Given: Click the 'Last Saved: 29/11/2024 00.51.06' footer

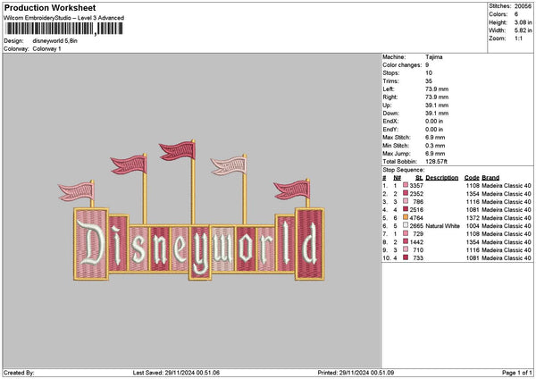Looking at the screenshot, I should [x=176, y=373].
